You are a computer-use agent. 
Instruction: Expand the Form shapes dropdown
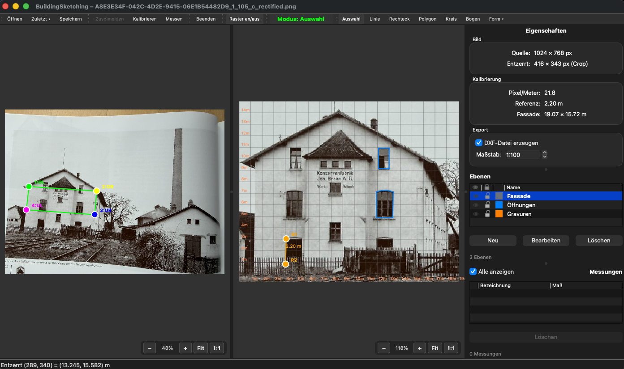click(x=496, y=19)
